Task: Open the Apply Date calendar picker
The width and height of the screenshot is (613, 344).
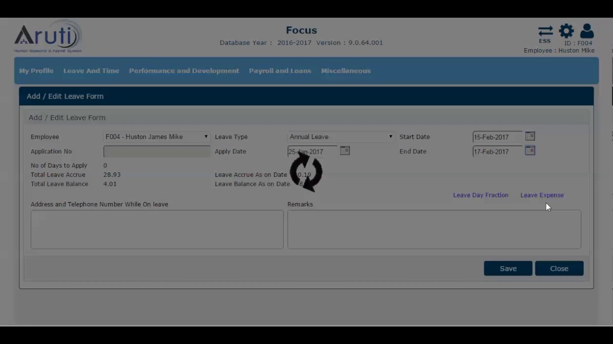Action: [345, 150]
